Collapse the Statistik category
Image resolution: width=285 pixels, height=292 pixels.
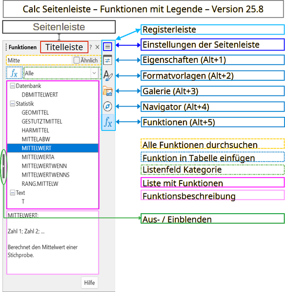[13, 104]
